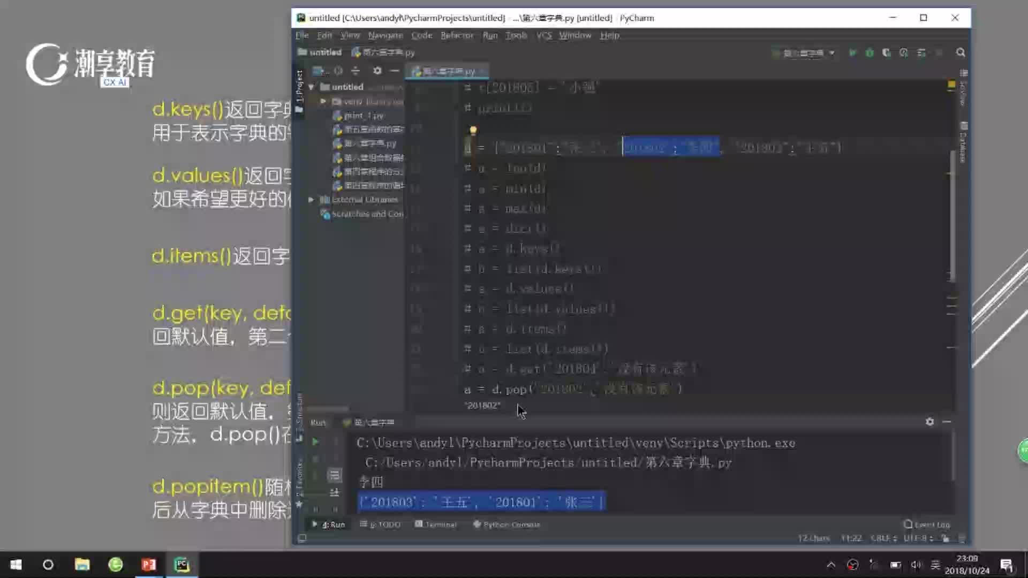Select Scratches and Consoles item

click(362, 214)
